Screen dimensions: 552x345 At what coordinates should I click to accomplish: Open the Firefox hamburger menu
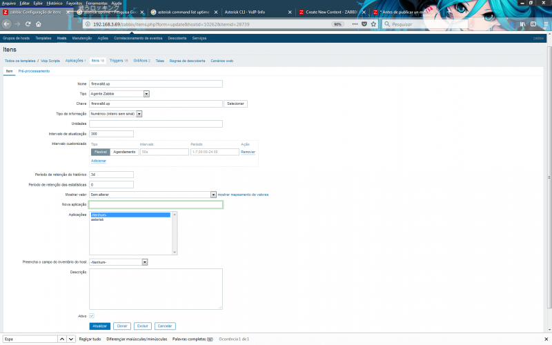pyautogui.click(x=545, y=24)
